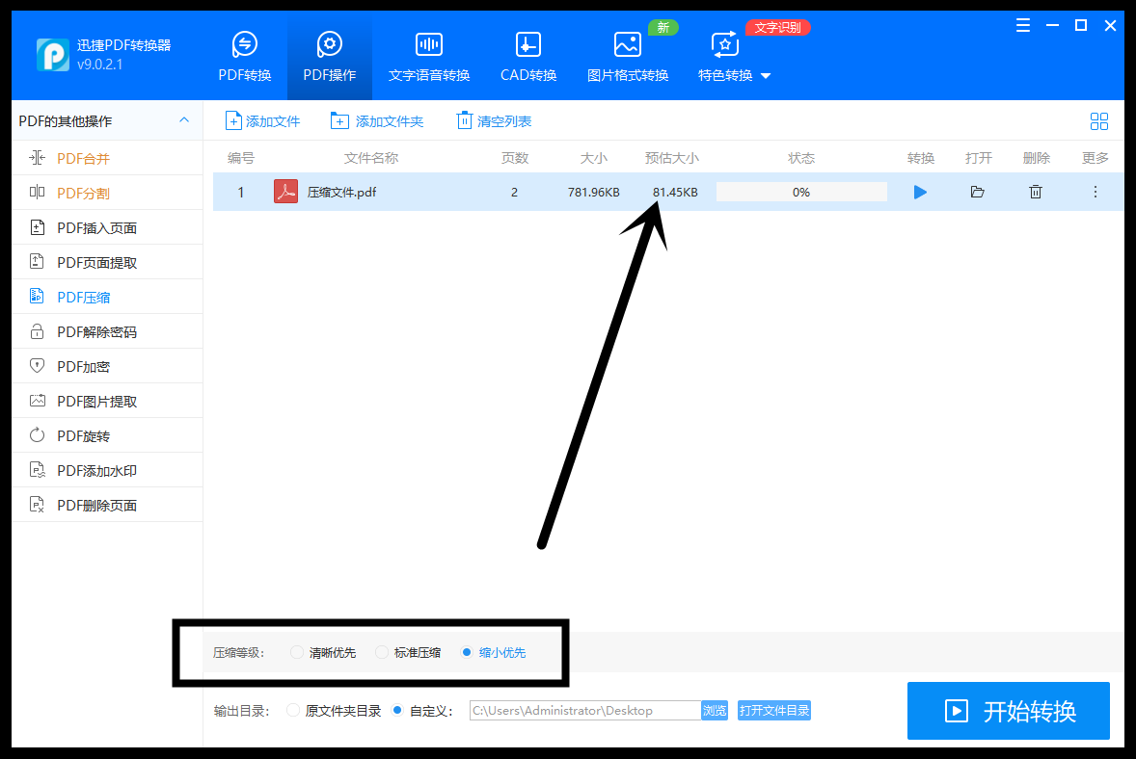
Task: Click the 迅捷PDF转换器 app logo
Action: (53, 54)
